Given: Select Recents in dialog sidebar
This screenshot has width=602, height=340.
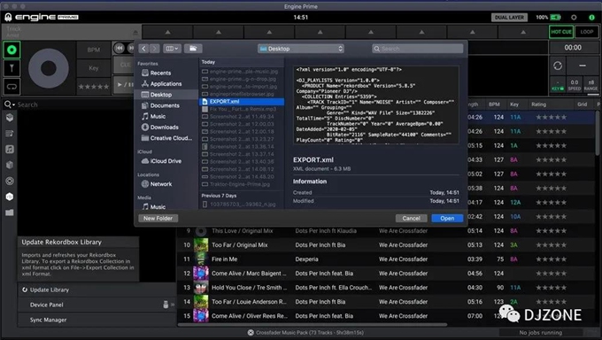Looking at the screenshot, I should (x=160, y=73).
